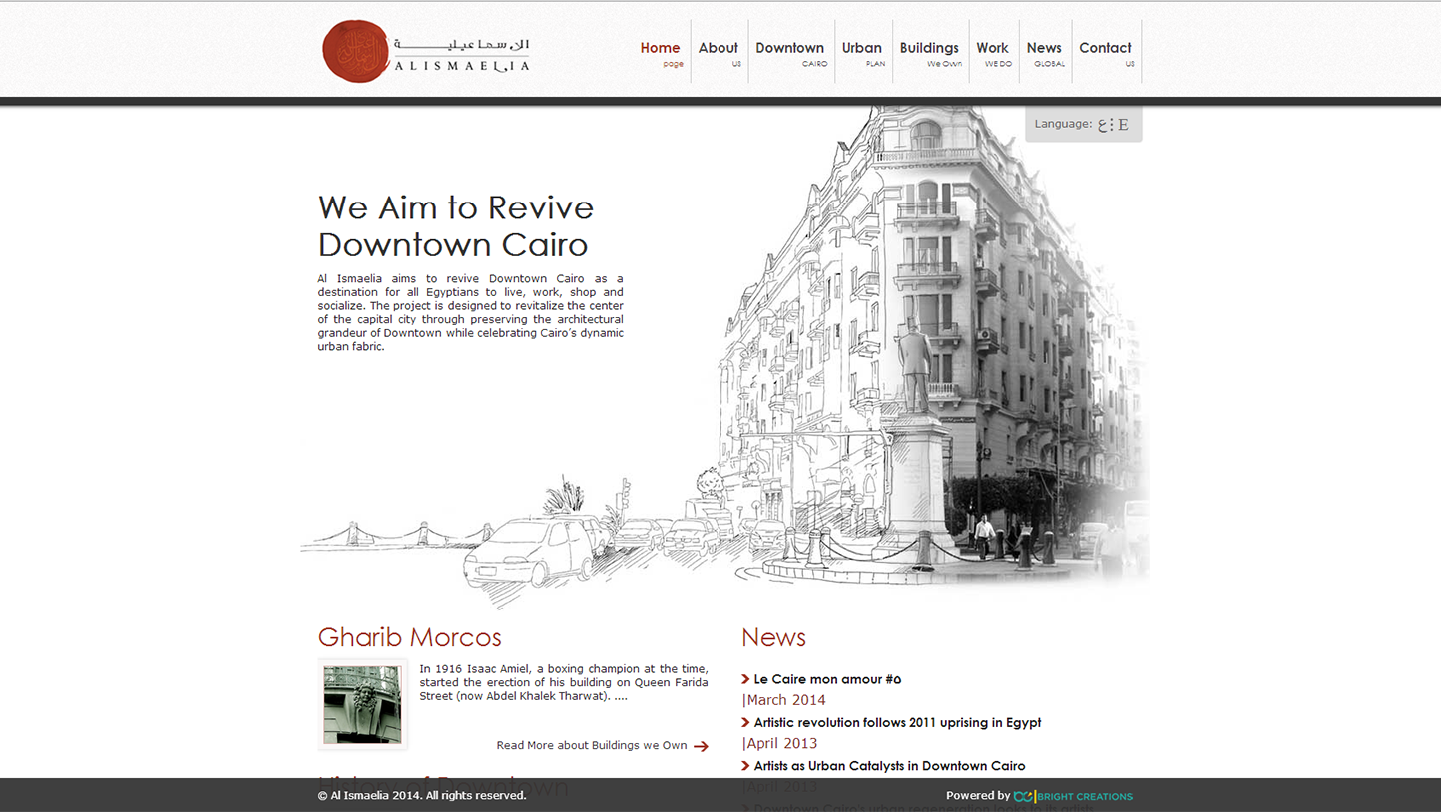Open the Le Caire mon amour #6 article

pos(827,679)
